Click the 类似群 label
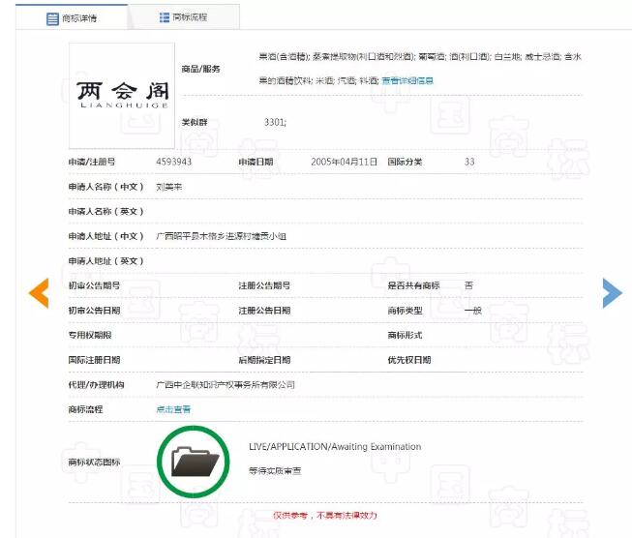This screenshot has width=632, height=538. [x=195, y=122]
